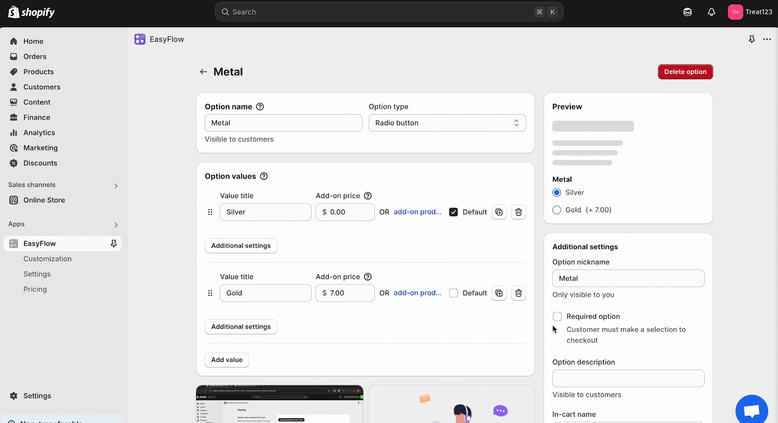Screen dimensions: 778x423
Task: Play the tutorial video thumbnail
Action: click(280, 404)
